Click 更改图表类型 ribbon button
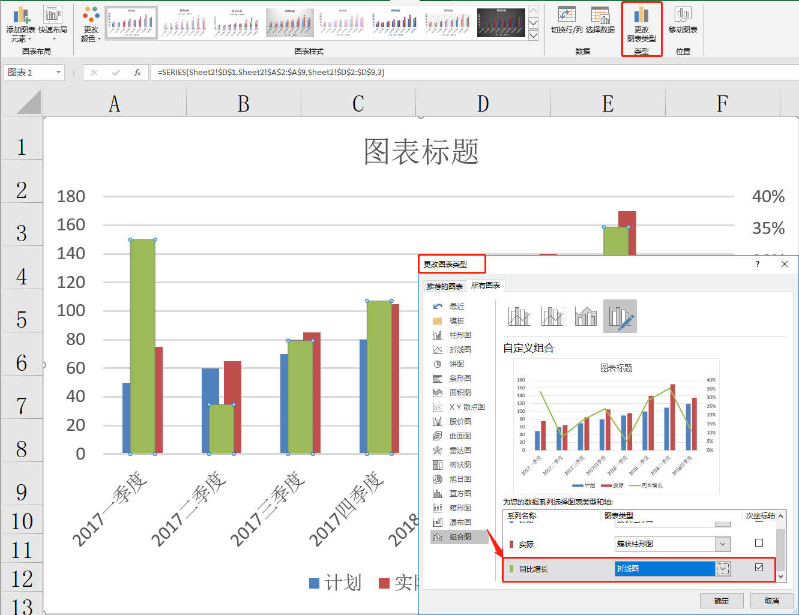Image resolution: width=799 pixels, height=615 pixels. coord(642,25)
